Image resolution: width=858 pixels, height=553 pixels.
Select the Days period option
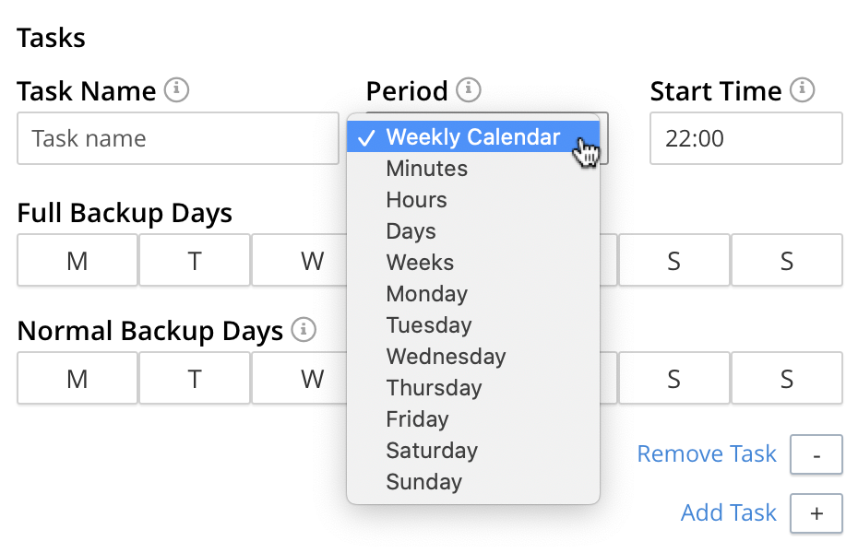coord(411,231)
